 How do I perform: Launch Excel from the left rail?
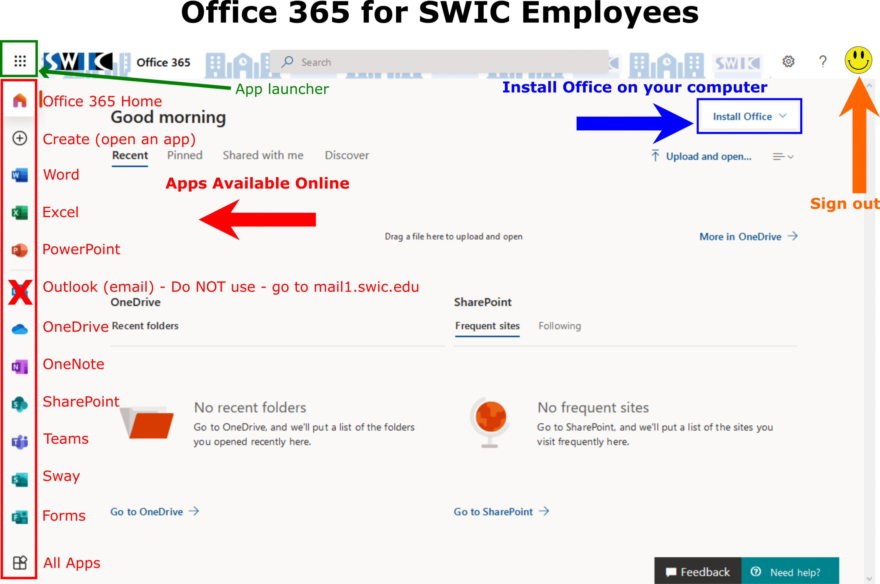click(20, 213)
